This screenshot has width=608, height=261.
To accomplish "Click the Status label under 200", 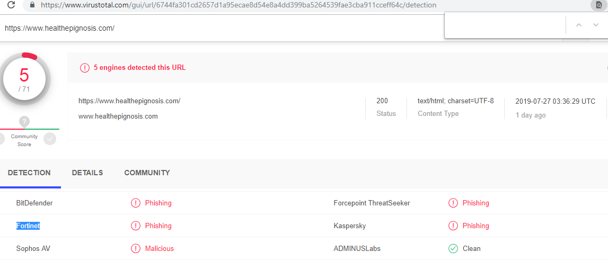I will coord(386,114).
